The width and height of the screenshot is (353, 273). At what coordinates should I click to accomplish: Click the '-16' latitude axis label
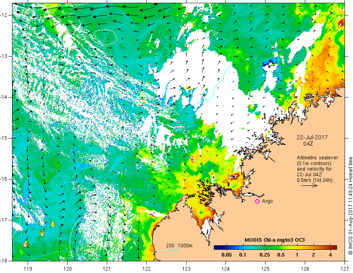click(4, 179)
